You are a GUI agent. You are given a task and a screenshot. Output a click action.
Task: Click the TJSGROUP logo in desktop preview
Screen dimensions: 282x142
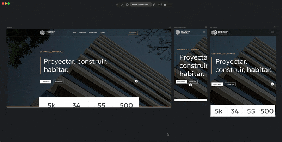click(x=47, y=32)
